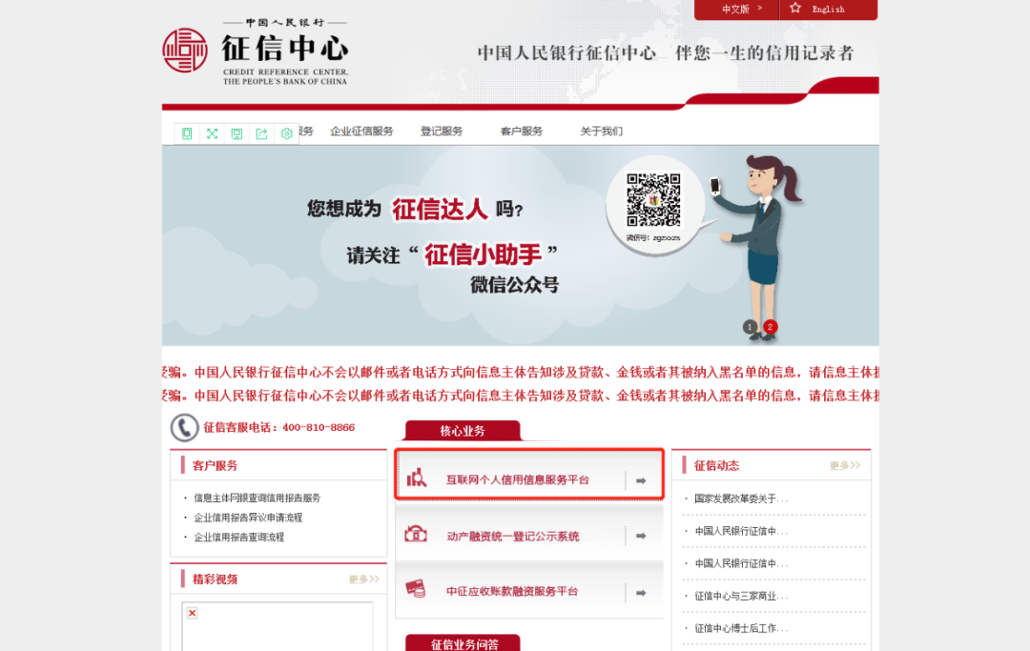Click the arrow next to 中征应收账款融资服务平台
This screenshot has width=1030, height=651.
pyautogui.click(x=641, y=593)
